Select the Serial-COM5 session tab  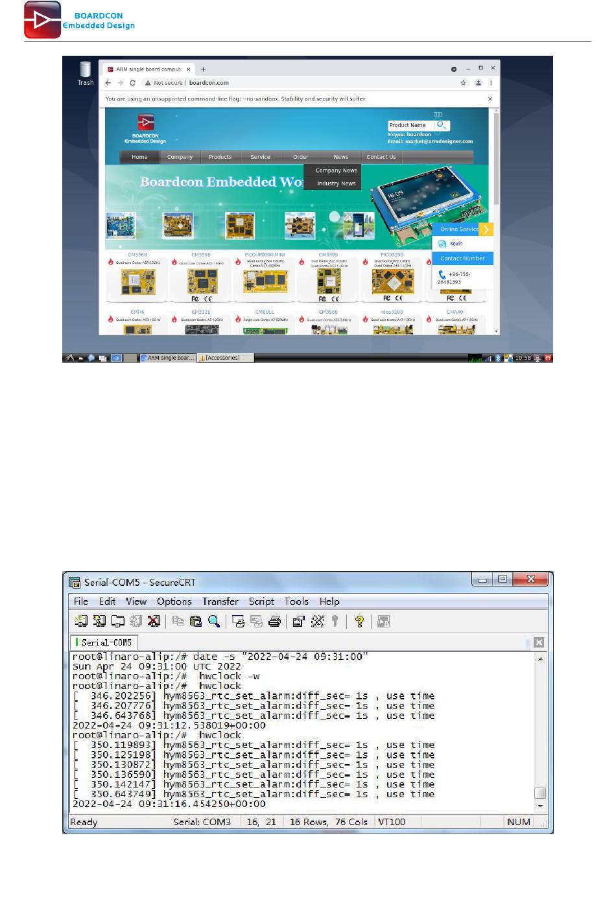pos(104,642)
